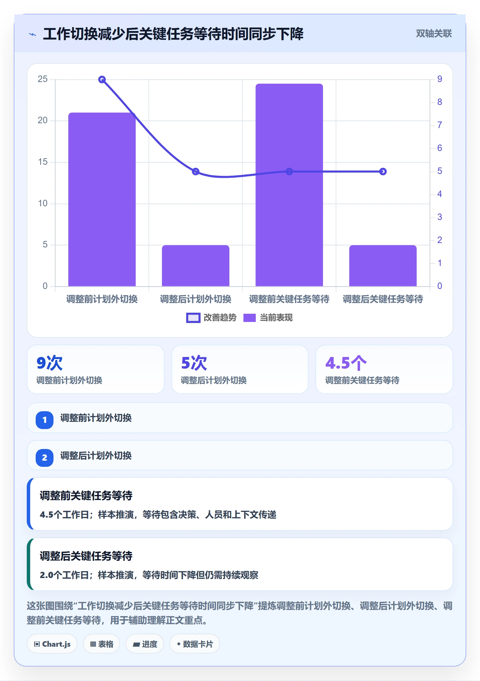Click the lightning icon beside the title
This screenshot has height=681, width=480.
tap(33, 34)
